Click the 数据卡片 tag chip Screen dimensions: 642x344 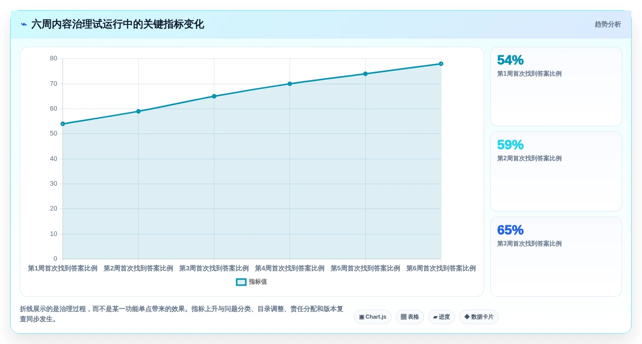click(x=479, y=317)
